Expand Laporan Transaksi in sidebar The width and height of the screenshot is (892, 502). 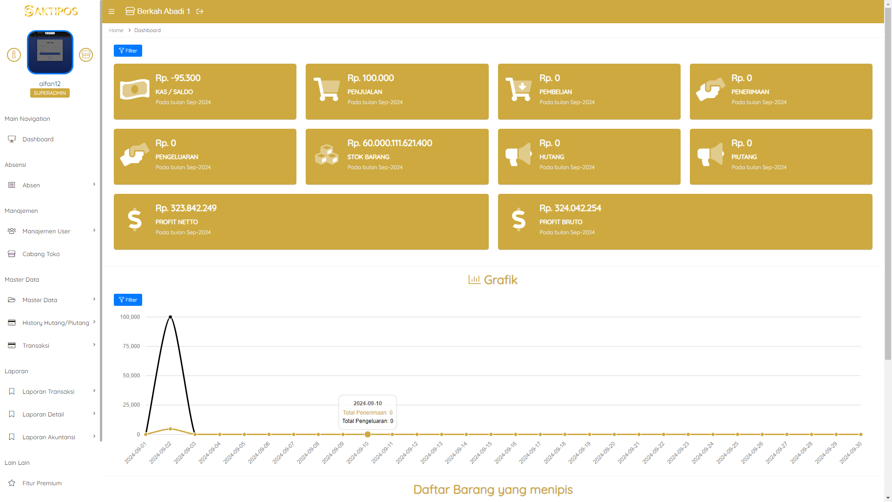click(x=94, y=391)
